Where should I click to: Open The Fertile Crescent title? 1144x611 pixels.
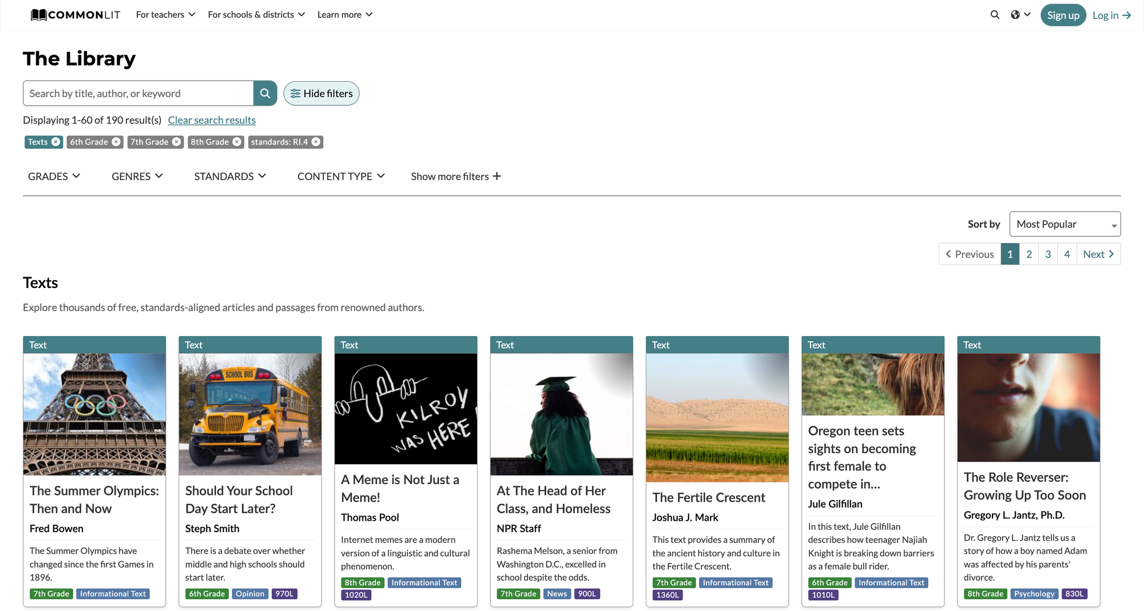tap(709, 498)
